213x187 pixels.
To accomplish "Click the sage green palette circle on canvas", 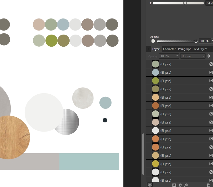I will click(51, 24).
